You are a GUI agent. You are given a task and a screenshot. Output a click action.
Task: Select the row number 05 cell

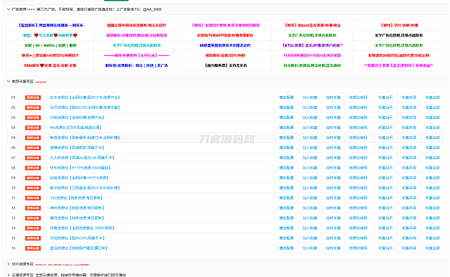click(13, 138)
